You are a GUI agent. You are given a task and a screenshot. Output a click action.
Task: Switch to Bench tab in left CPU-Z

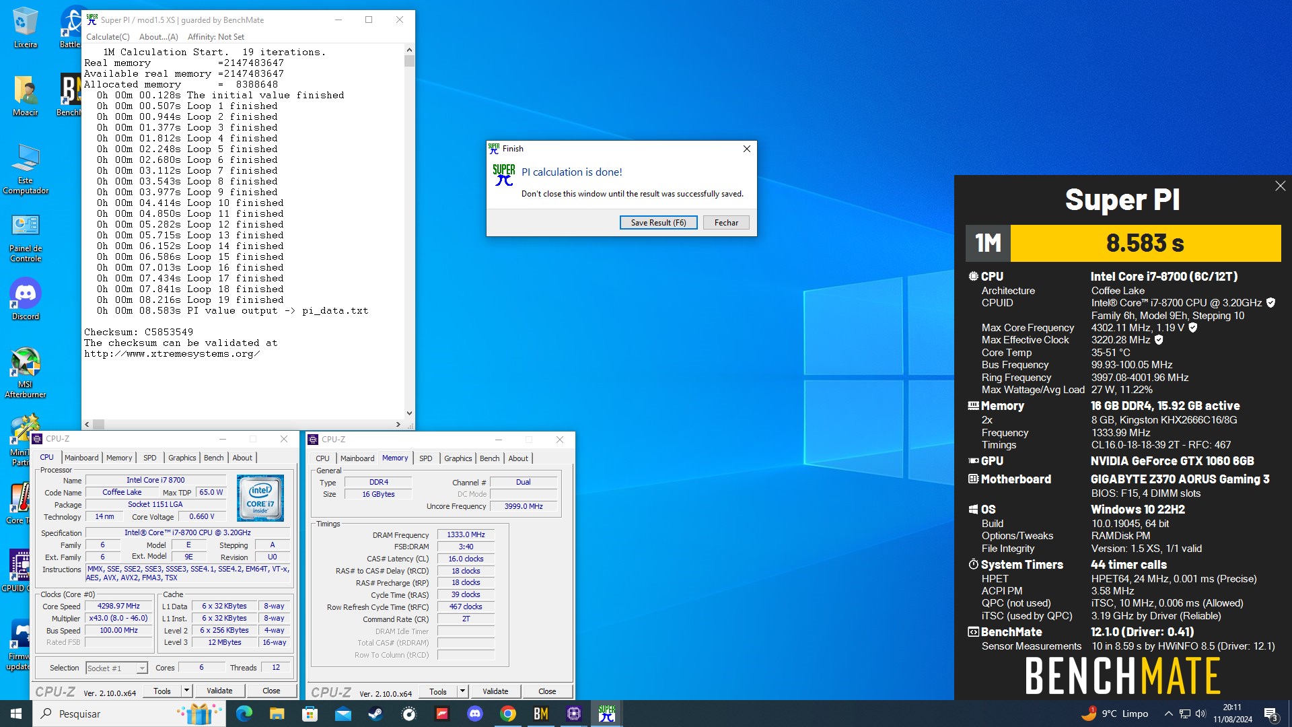tap(213, 458)
